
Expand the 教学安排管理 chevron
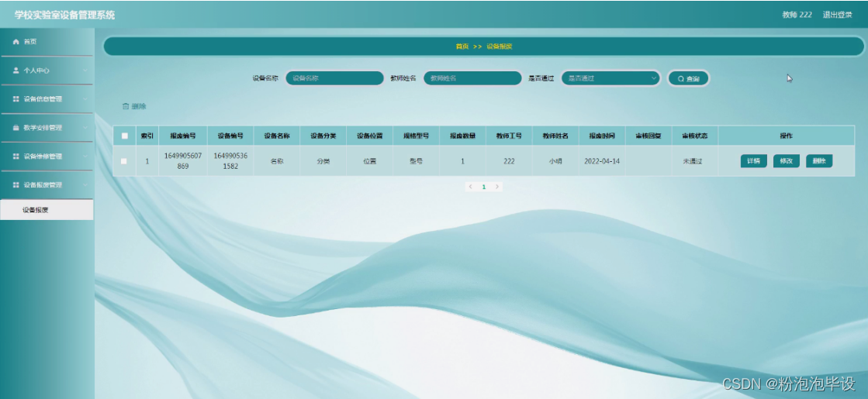(85, 128)
